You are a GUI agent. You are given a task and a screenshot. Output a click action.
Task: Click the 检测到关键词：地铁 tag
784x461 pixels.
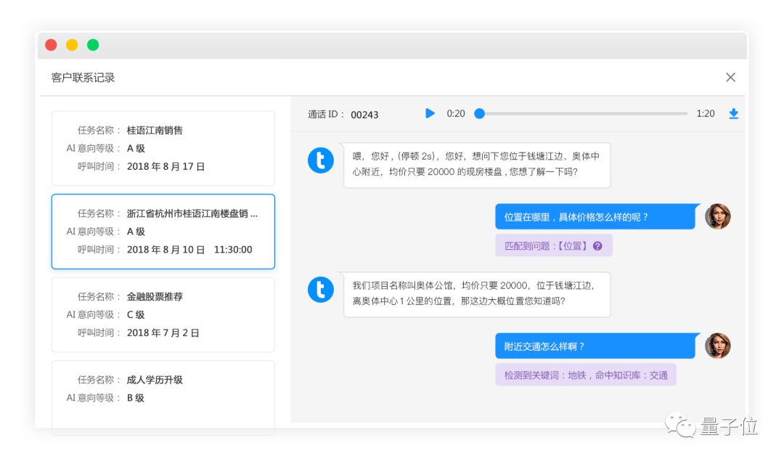point(586,375)
